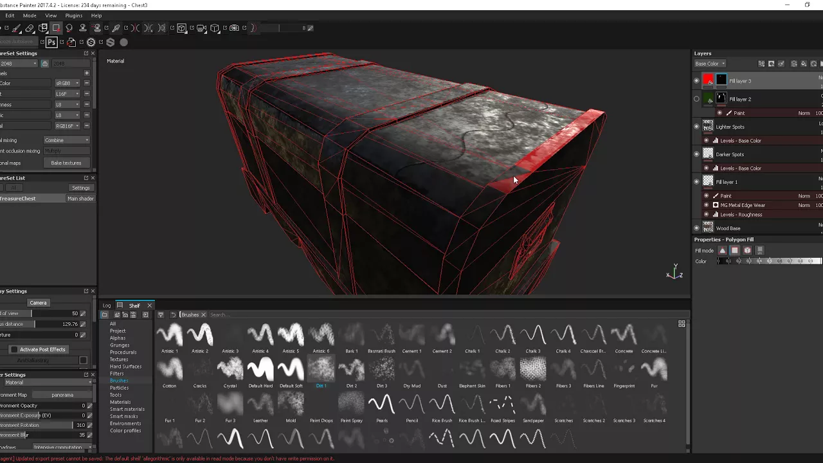The image size is (823, 463).
Task: Click the resource updater icon
Action: click(71, 42)
